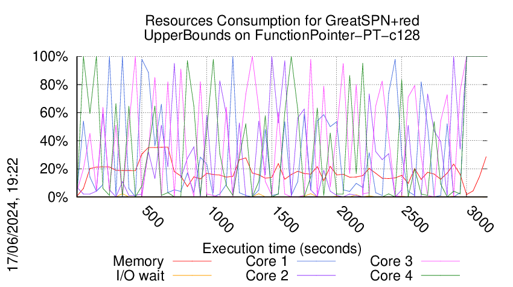Click the 40% y-axis label
Image resolution: width=513 pixels, height=287 pixels.
(54, 141)
